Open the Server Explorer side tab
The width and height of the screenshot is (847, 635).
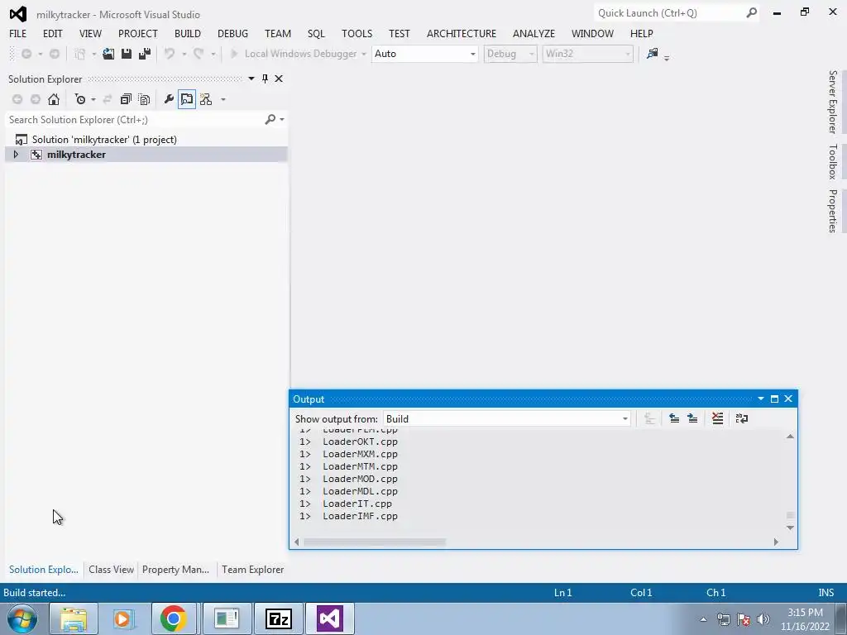pos(832,102)
